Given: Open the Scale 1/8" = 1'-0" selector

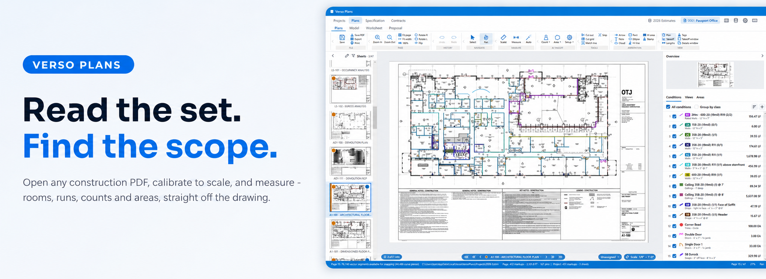Looking at the screenshot, I should pos(640,257).
